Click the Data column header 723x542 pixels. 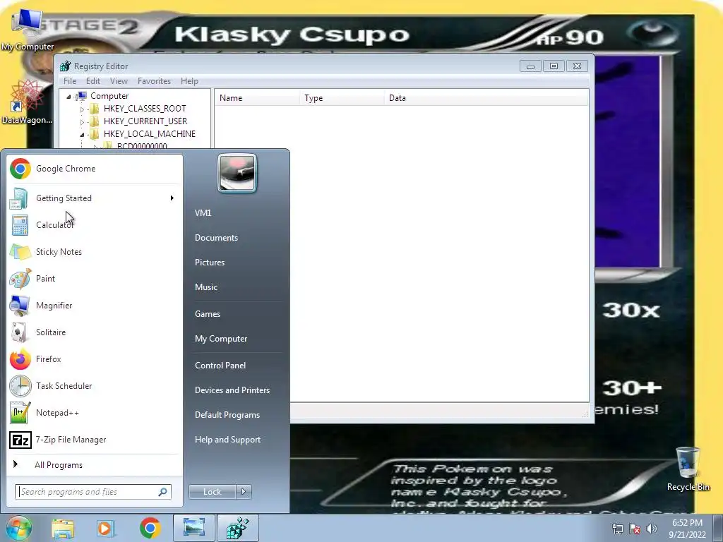[486, 98]
